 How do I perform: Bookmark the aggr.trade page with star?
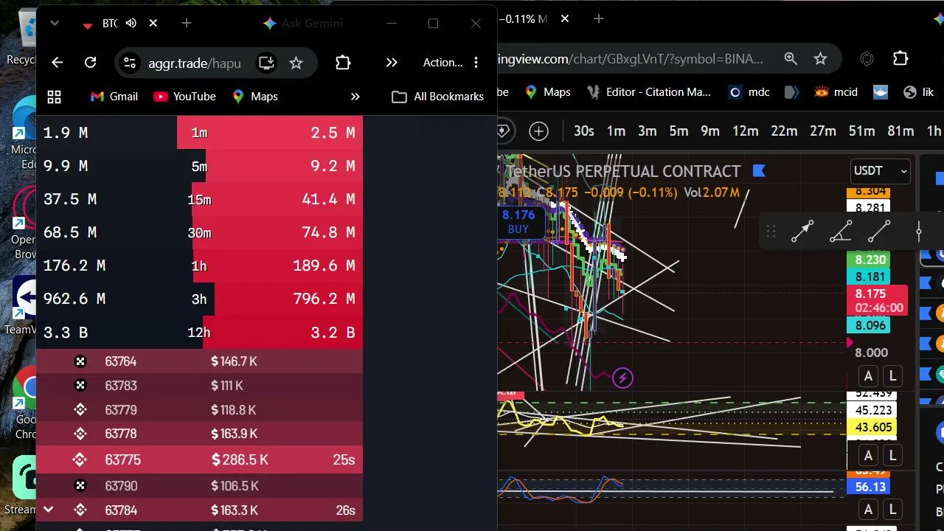[x=296, y=63]
